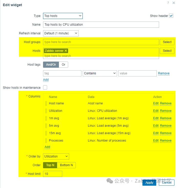Edit the Processes column
Image resolution: width=177 pixels, height=188 pixels.
pyautogui.click(x=156, y=141)
